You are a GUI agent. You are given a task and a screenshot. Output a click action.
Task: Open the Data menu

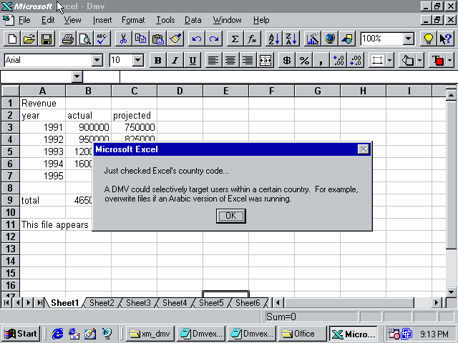[193, 20]
